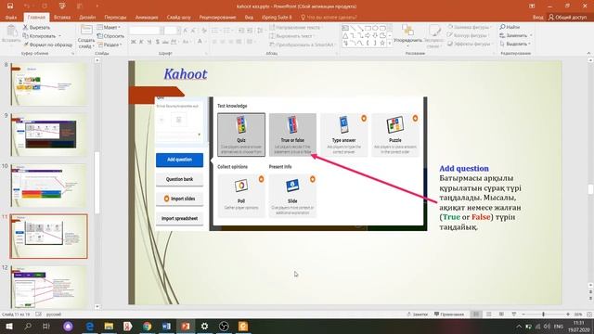Select slide 10 thumbnail

[x=49, y=186]
